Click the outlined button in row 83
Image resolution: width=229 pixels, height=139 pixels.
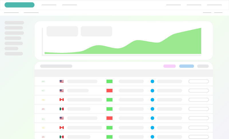pyautogui.click(x=199, y=118)
